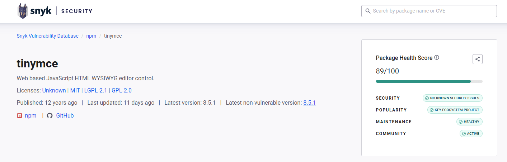This screenshot has width=507, height=162.
Task: Click the health score progress bar
Action: point(429,81)
